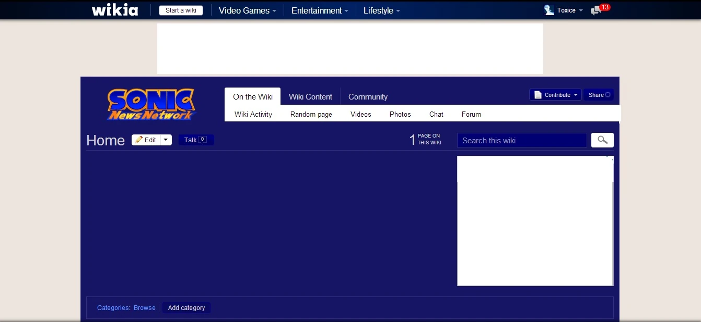The height and width of the screenshot is (322, 701).
Task: Open the Entertainment hub menu
Action: (x=319, y=10)
